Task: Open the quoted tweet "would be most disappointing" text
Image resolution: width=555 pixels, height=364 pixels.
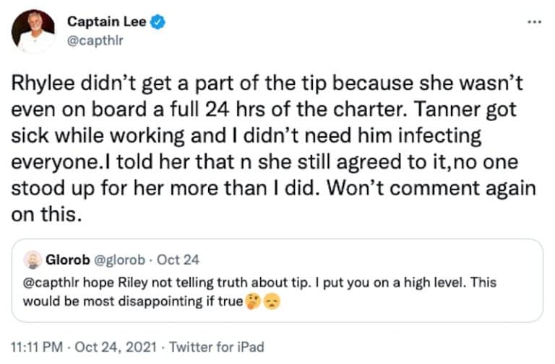Action: pos(133,301)
